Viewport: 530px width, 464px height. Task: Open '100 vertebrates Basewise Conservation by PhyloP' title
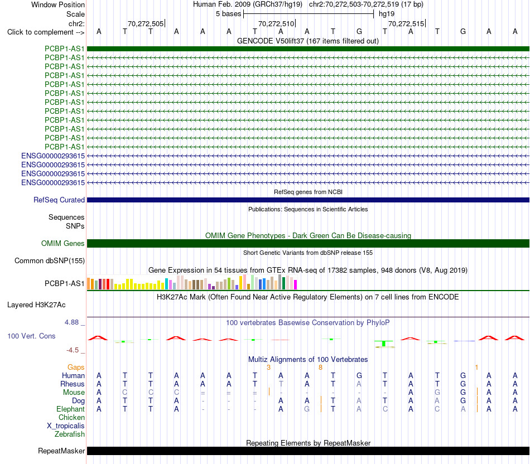[308, 323]
